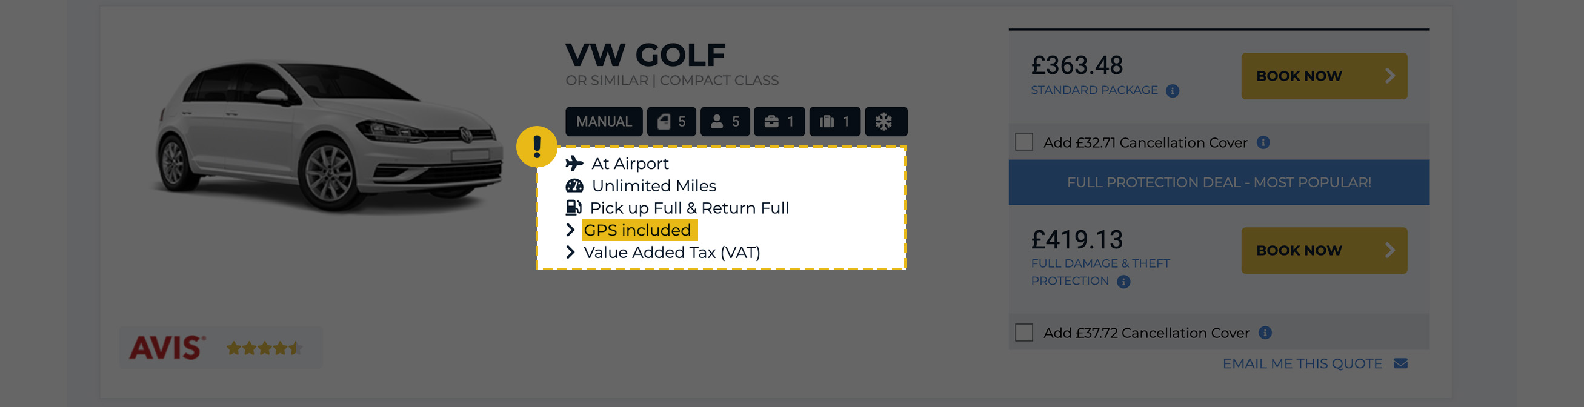Click info icon beside £32.71 Cancellation Cover

click(1263, 143)
